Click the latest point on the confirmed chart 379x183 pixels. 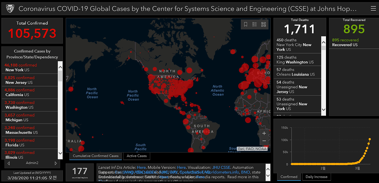pos(370,139)
